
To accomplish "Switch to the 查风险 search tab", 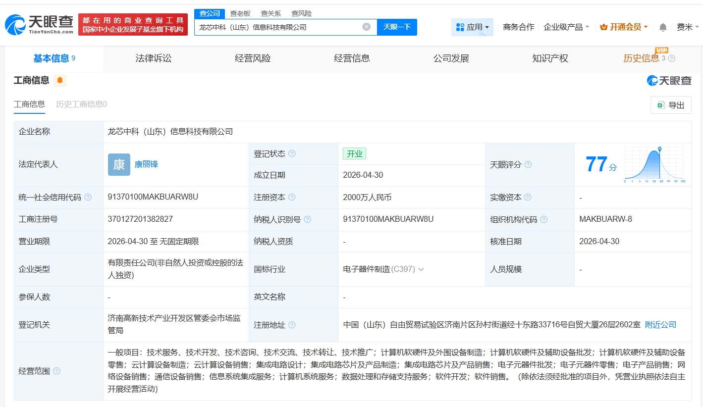I will [x=302, y=13].
